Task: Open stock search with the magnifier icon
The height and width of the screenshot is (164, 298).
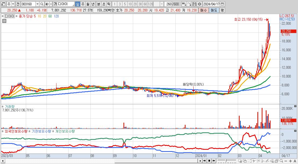Action: tap(42, 4)
